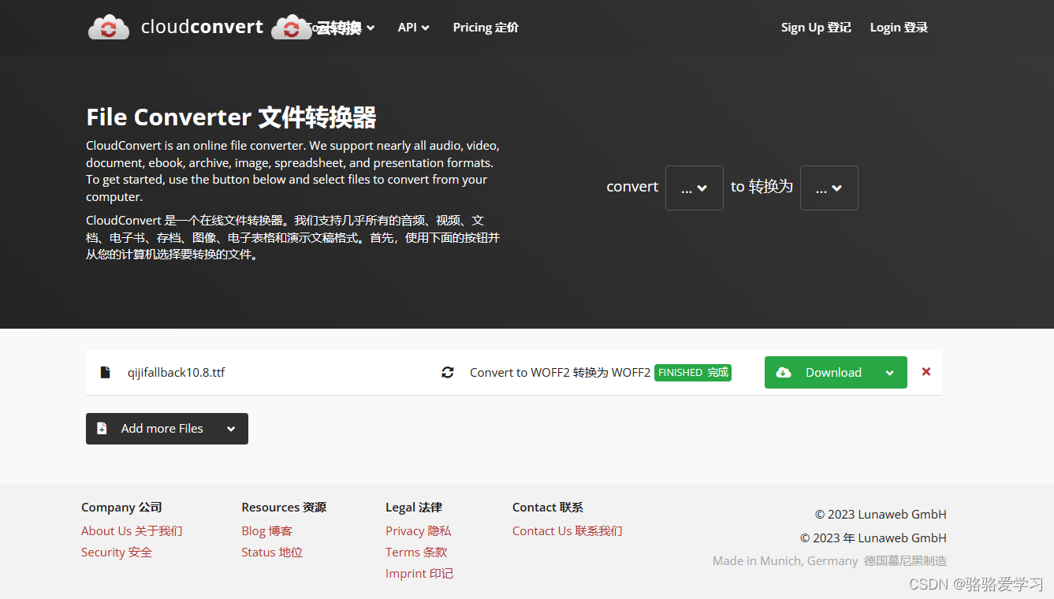This screenshot has width=1054, height=599.
Task: Open the Contact Us footer link
Action: tap(568, 531)
